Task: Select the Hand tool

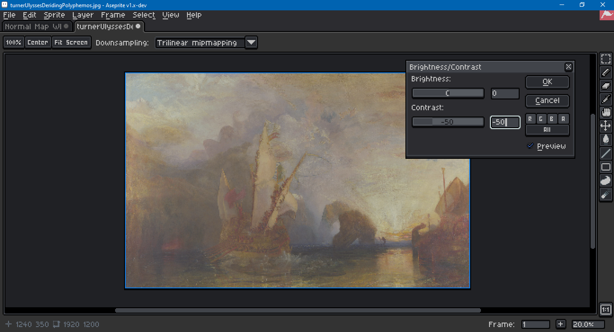Action: (x=606, y=112)
